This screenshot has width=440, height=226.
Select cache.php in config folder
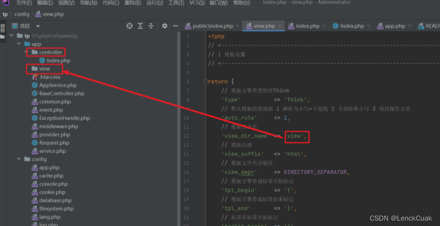(48, 176)
